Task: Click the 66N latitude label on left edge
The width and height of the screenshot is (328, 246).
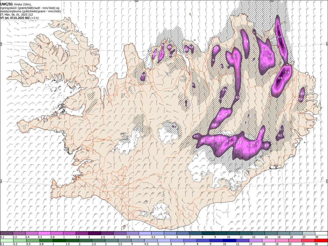Action: [1, 45]
